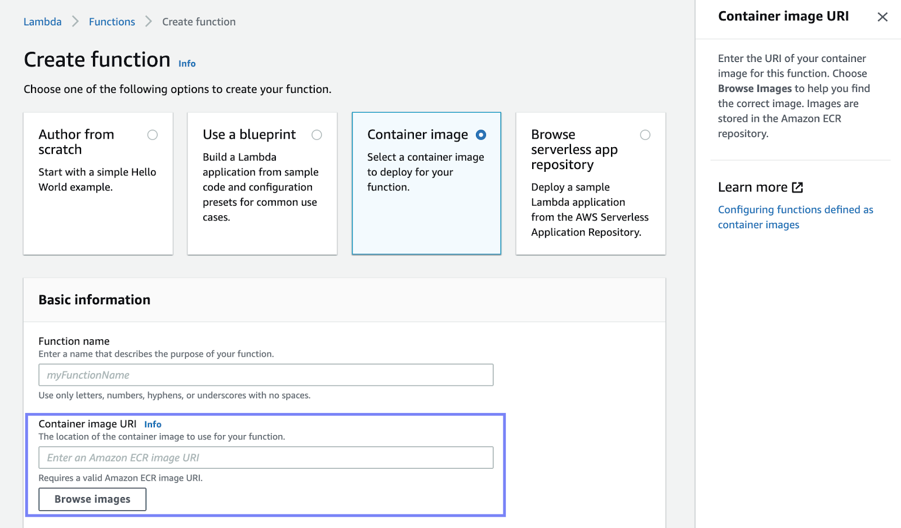Go to the Functions breadcrumb link
Image resolution: width=901 pixels, height=528 pixels.
tap(112, 22)
